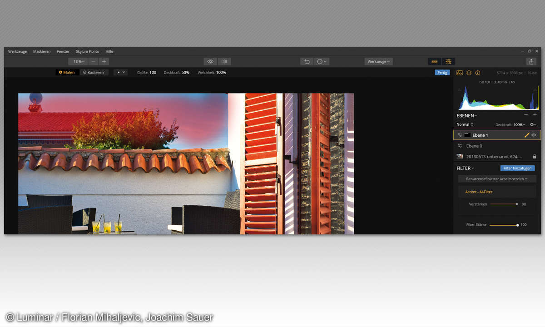The height and width of the screenshot is (327, 545).
Task: Click the Ebene 0 adjustments icon
Action: tap(460, 146)
